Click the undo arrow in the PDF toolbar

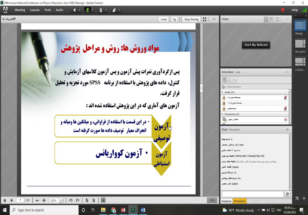coord(71,200)
